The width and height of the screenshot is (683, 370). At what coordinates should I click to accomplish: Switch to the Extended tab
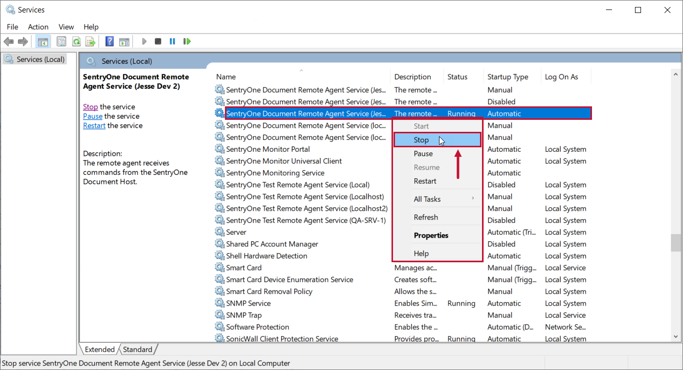(99, 350)
